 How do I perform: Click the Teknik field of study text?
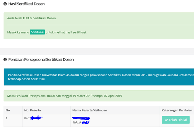tap(77, 122)
